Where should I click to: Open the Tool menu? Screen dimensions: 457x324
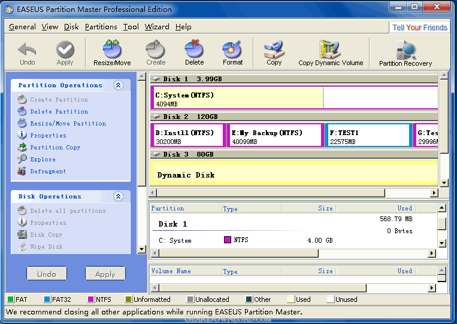(x=131, y=27)
